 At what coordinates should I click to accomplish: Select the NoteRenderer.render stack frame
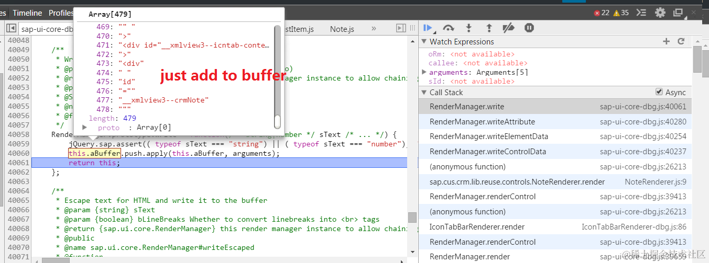pyautogui.click(x=555, y=181)
